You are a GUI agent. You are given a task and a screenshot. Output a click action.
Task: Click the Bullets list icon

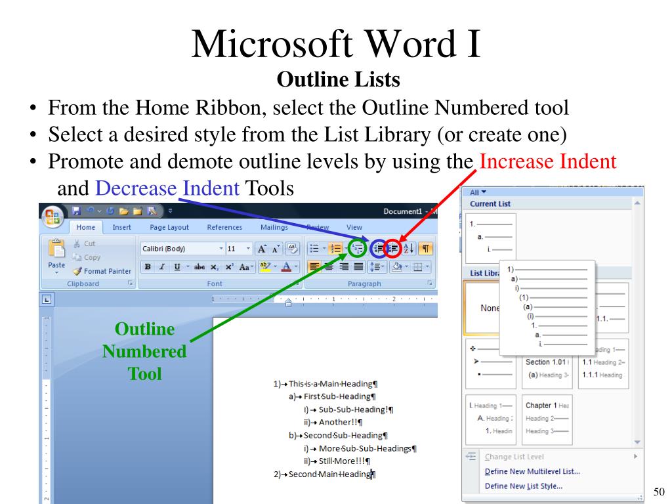[x=314, y=249]
